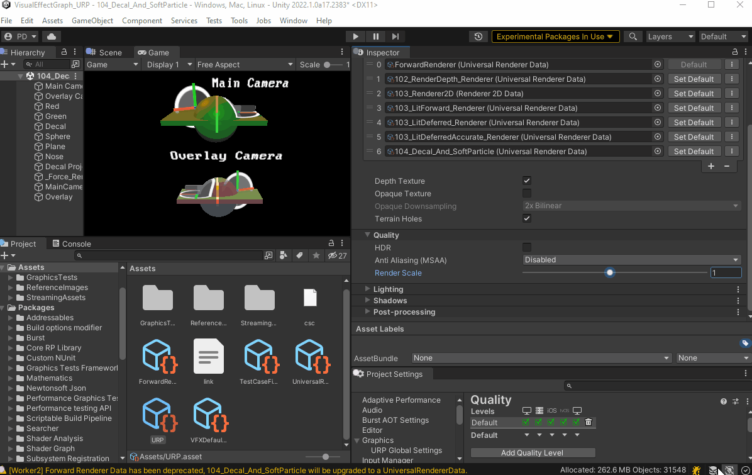Click Search by Type icon in Project
752x475 pixels.
[284, 255]
